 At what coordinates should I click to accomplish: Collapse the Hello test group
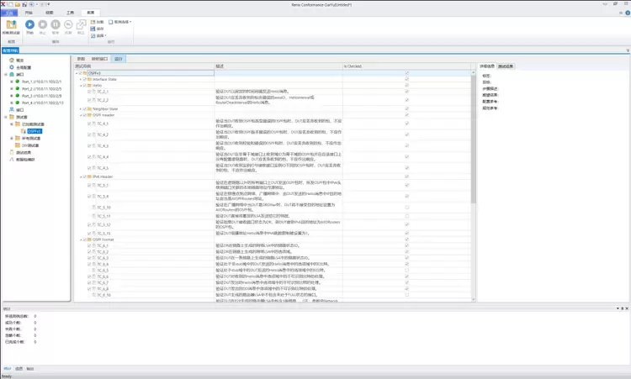coord(81,85)
